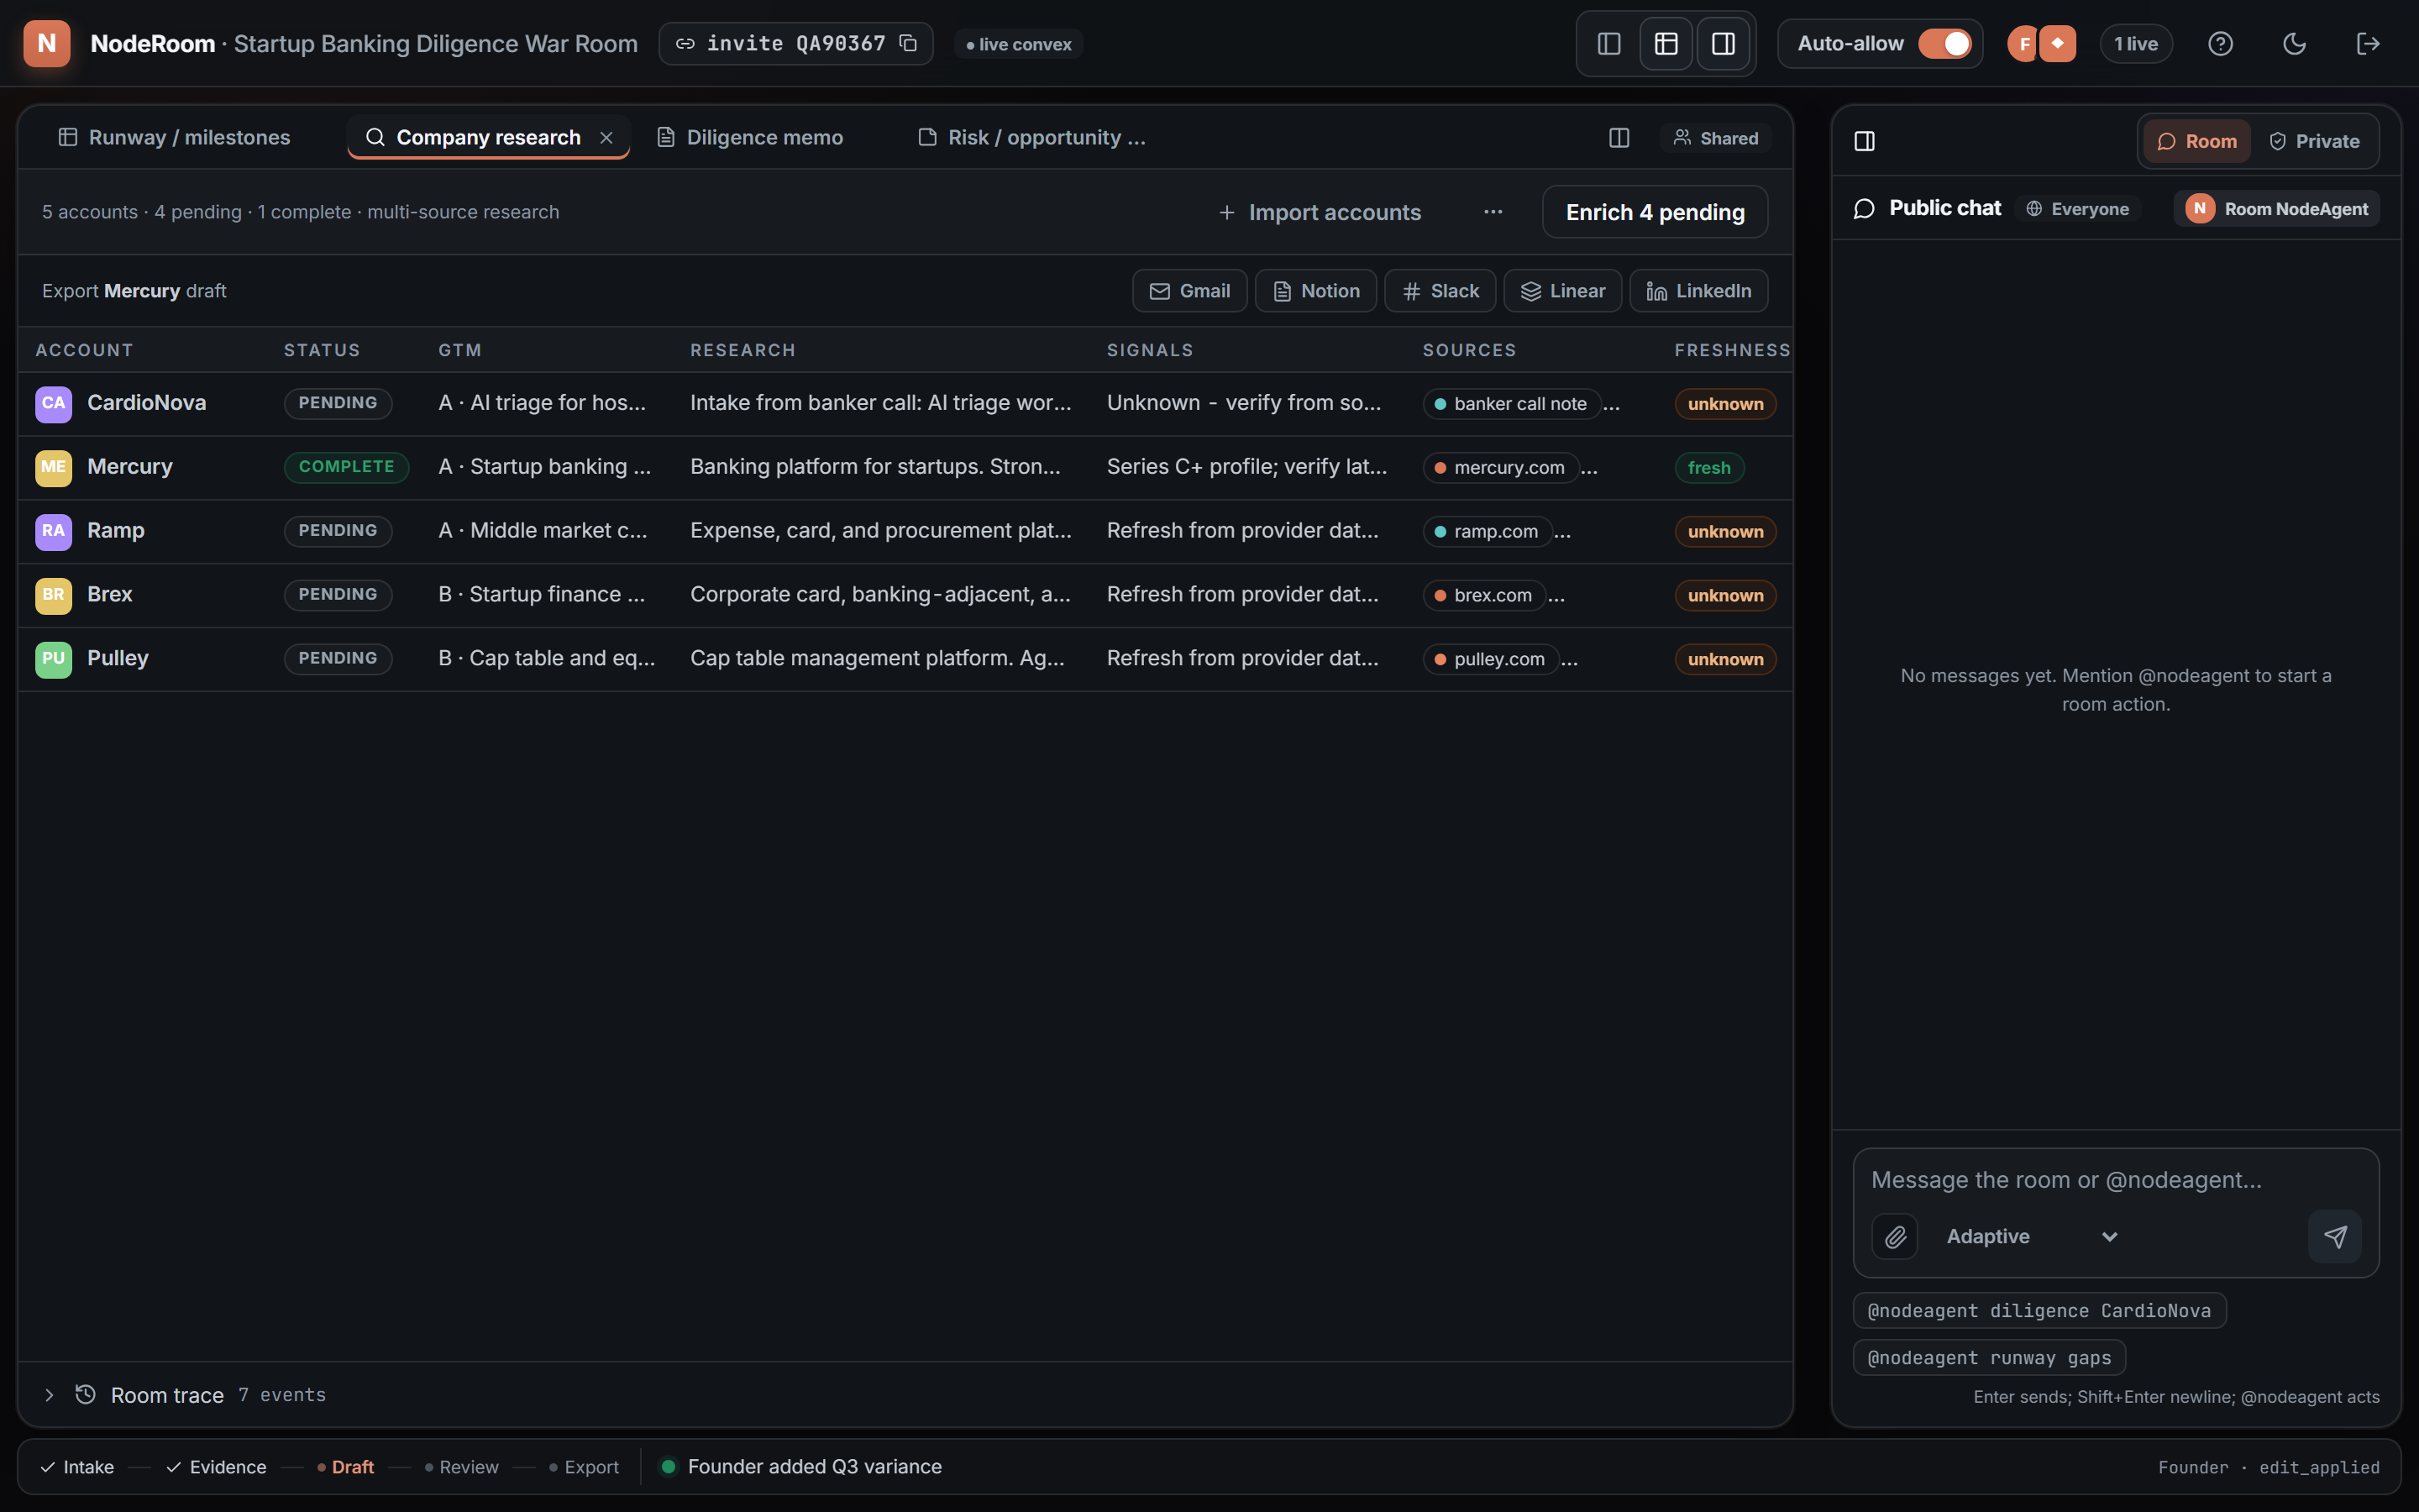Open the Adaptive mode dropdown
This screenshot has width=2419, height=1512.
2031,1237
